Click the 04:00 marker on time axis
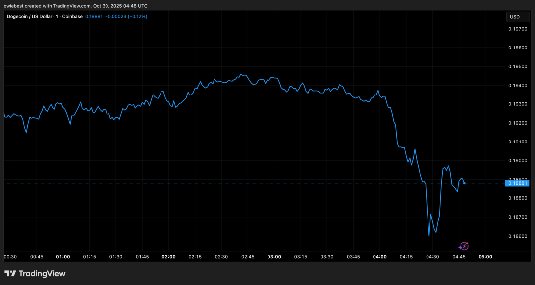The width and height of the screenshot is (535, 285). tap(379, 257)
